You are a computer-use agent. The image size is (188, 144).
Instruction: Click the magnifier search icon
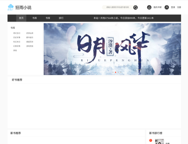(x=135, y=7)
